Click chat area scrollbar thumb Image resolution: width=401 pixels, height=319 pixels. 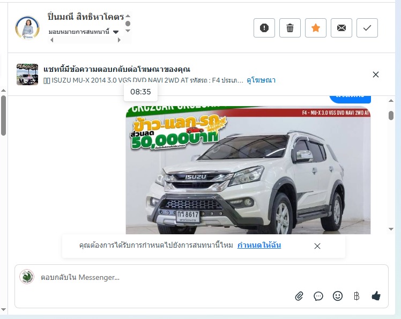pyautogui.click(x=391, y=115)
